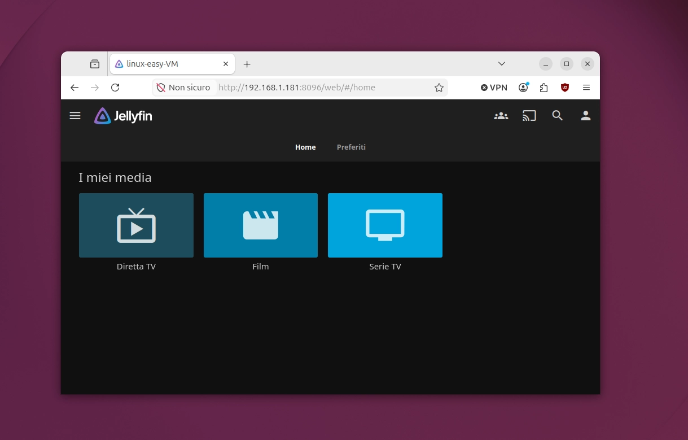Viewport: 688px width, 440px height.
Task: Switch to the Preferiti tab
Action: coord(351,147)
